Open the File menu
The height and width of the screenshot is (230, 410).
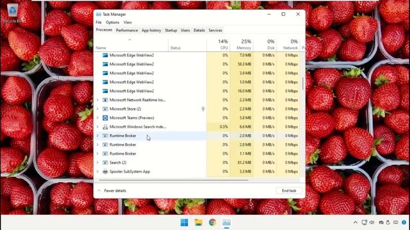(99, 22)
